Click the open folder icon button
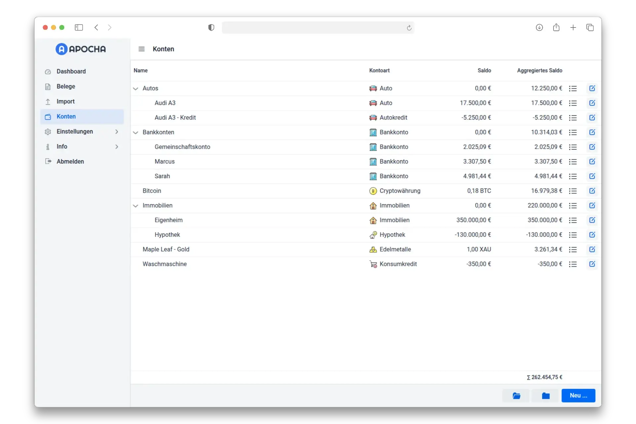 click(516, 396)
